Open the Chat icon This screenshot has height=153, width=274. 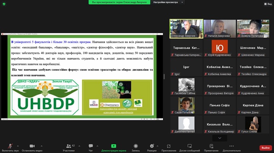pyautogui.click(x=91, y=146)
